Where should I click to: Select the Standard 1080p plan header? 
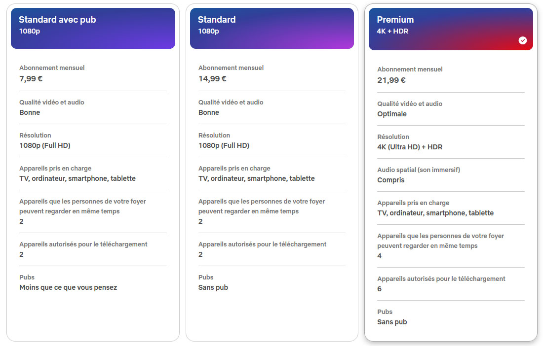pyautogui.click(x=272, y=29)
